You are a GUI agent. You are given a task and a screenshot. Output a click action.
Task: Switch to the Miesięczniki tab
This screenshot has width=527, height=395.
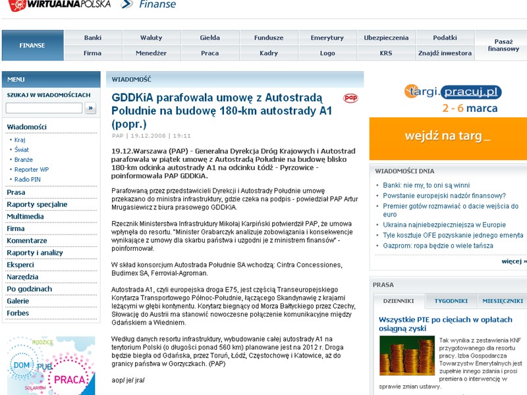[x=503, y=301]
